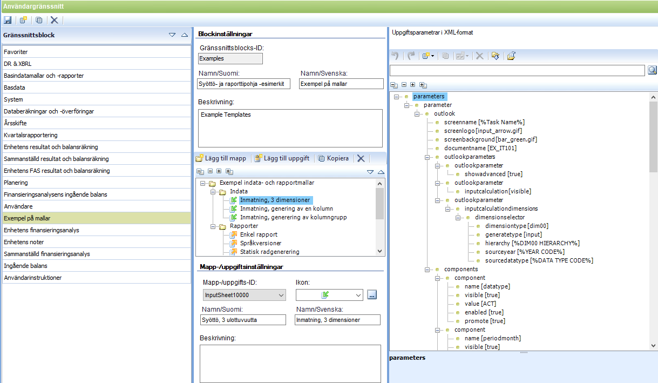The height and width of the screenshot is (383, 658).
Task: Open the Mapp-/uppgifts-ID combo box
Action: [x=244, y=295]
